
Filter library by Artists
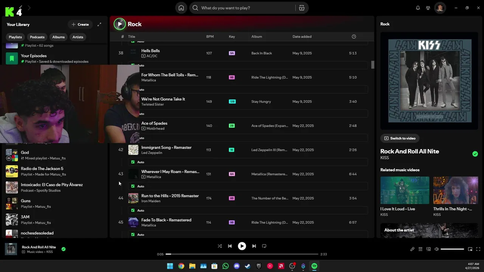(x=78, y=37)
